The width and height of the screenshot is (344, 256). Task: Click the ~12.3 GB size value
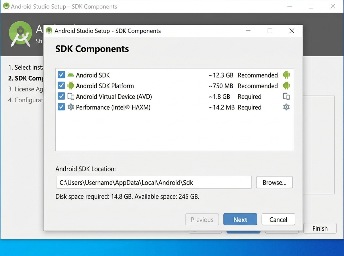pyautogui.click(x=221, y=75)
